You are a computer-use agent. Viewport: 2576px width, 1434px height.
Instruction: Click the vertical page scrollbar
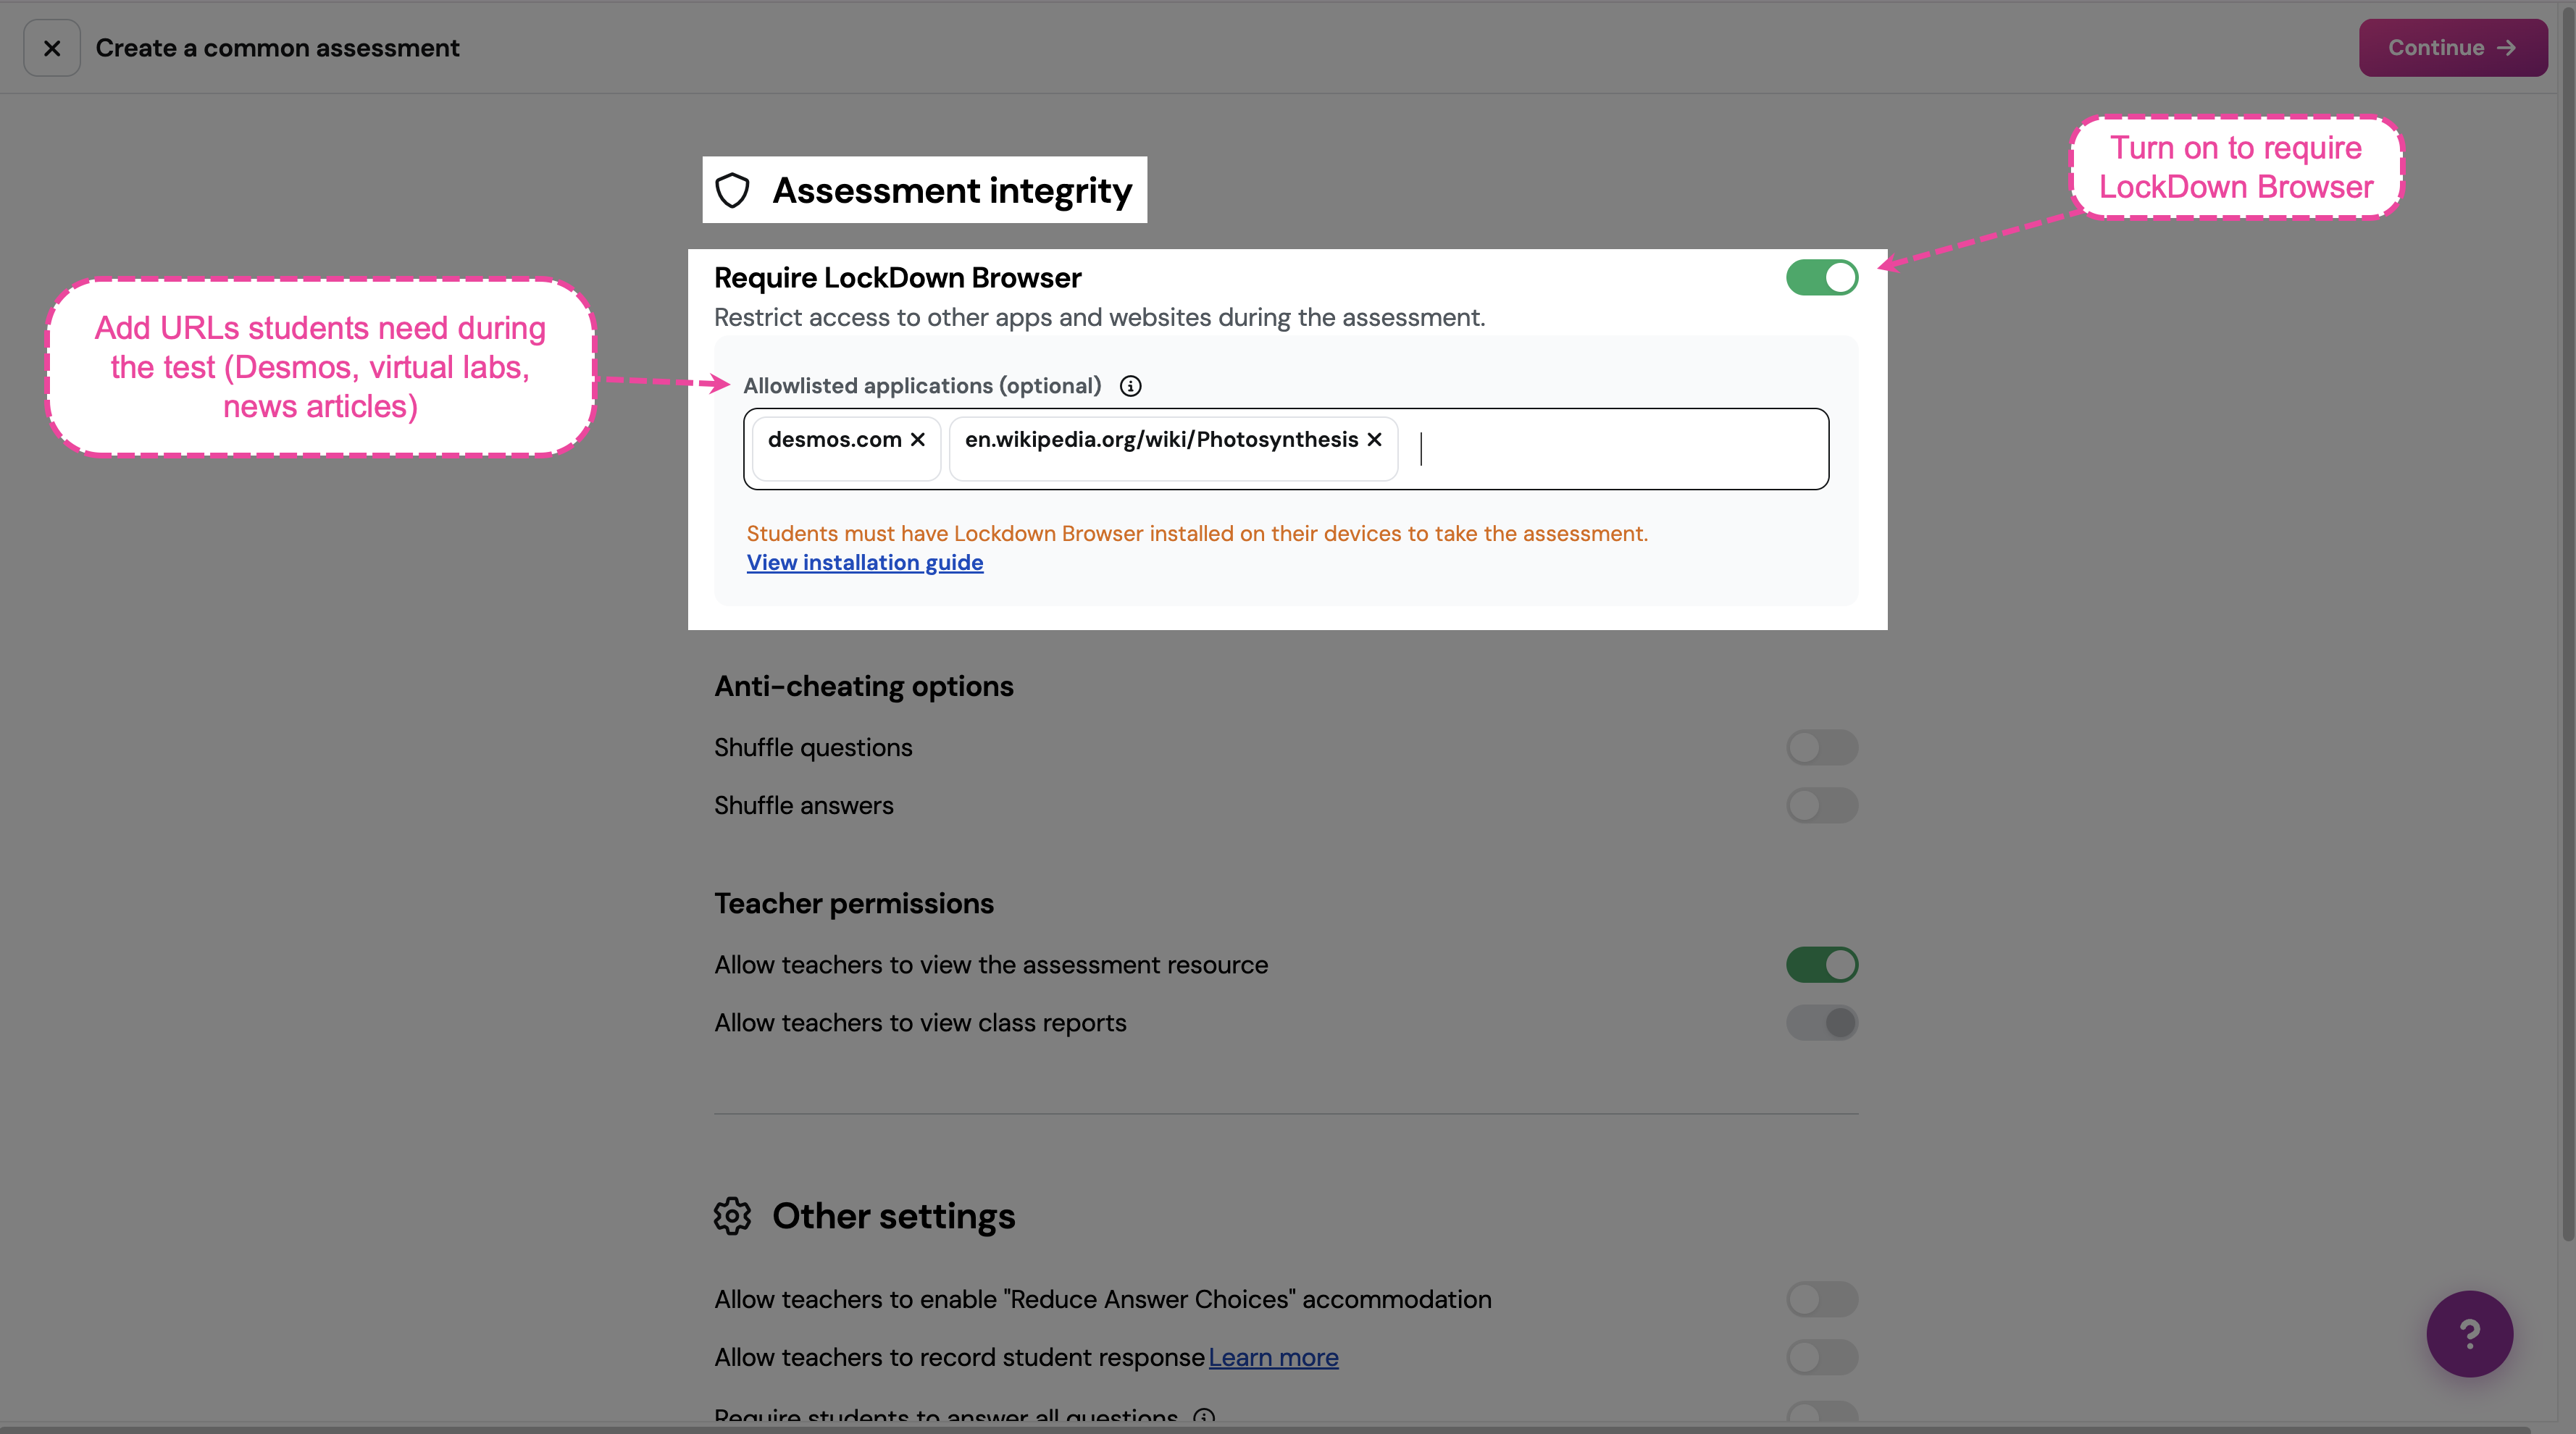pyautogui.click(x=2567, y=620)
